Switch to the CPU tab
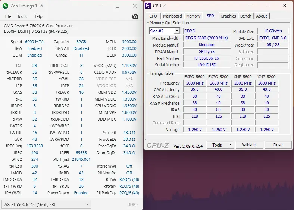The image size is (294, 210). click(x=153, y=16)
